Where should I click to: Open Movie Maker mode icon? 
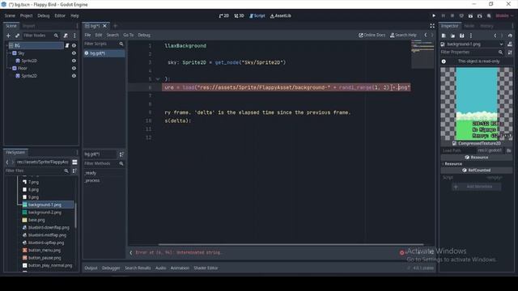coord(489,15)
